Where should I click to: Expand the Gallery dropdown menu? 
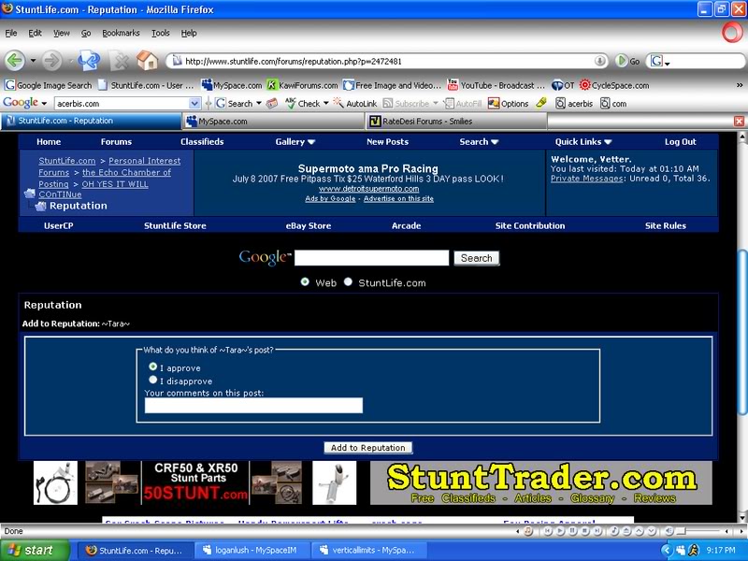coord(295,142)
